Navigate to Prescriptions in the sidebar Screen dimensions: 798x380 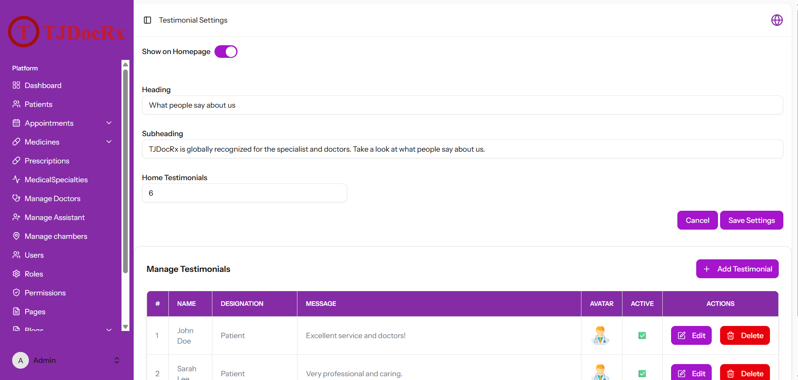[62, 161]
